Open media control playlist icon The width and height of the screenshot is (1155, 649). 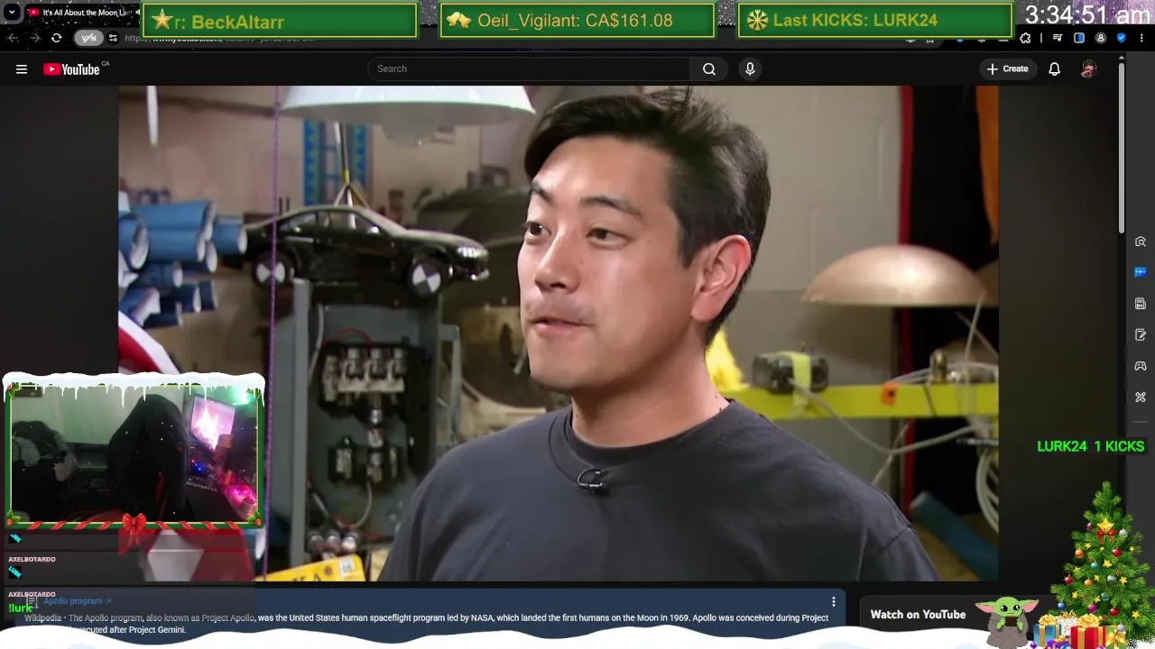1058,38
